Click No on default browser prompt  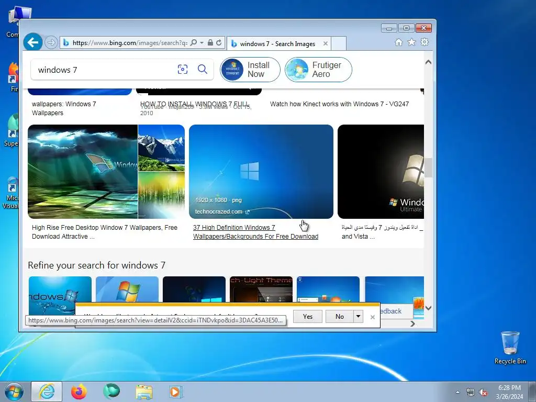click(x=339, y=317)
